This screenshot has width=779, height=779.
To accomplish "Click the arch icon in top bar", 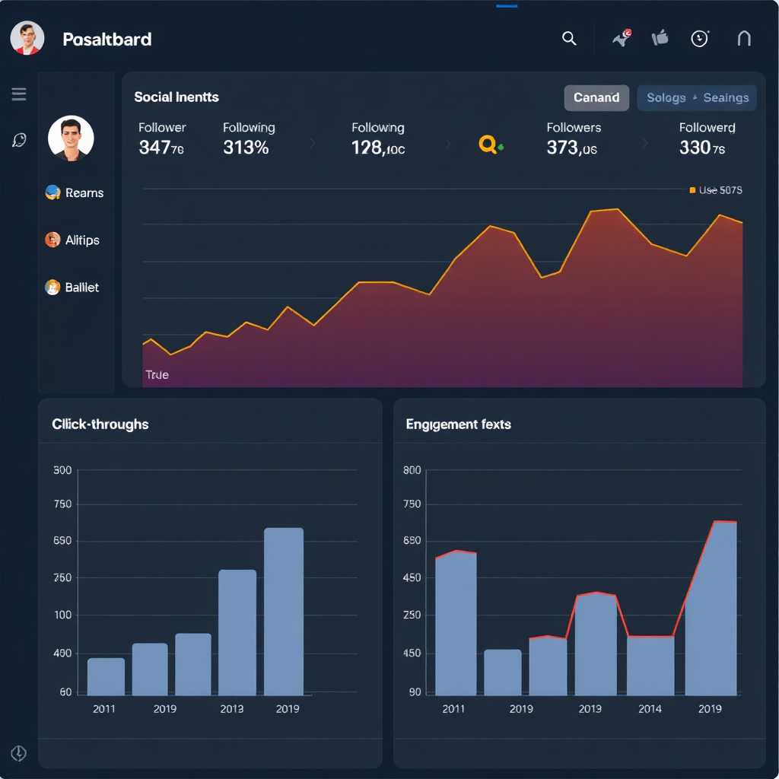I will tap(744, 38).
